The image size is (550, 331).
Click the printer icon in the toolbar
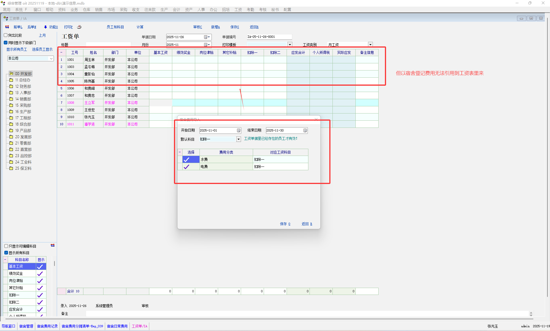(x=79, y=27)
